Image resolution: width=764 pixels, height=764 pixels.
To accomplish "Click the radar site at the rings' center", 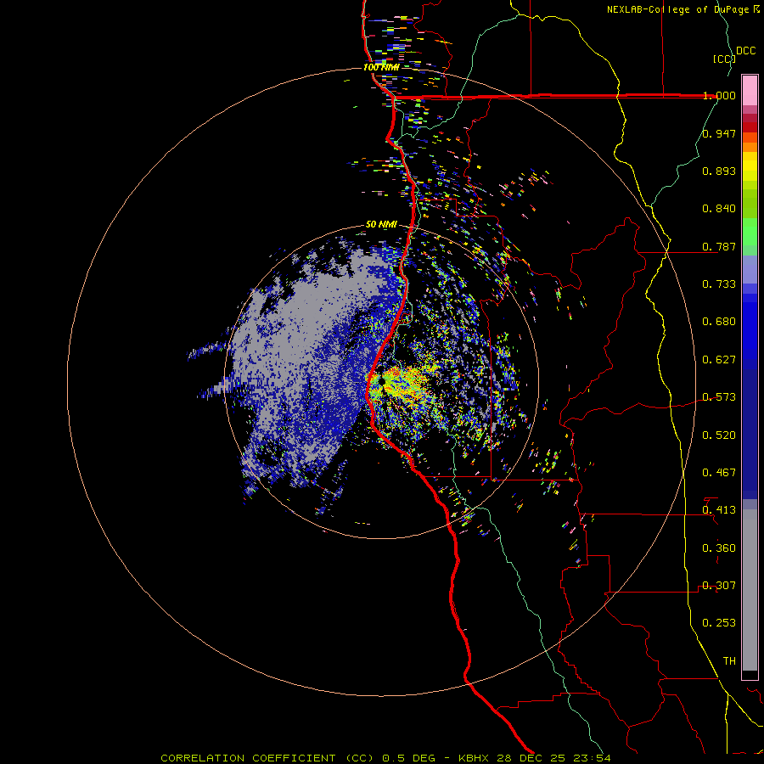I will click(x=381, y=381).
